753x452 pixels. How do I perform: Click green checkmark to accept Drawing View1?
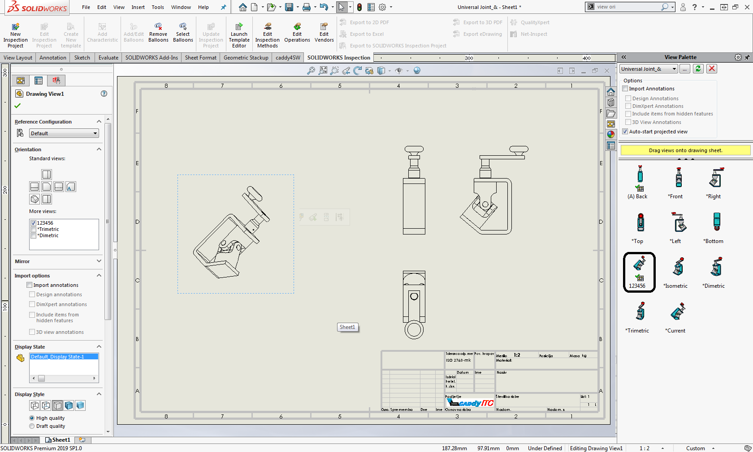pyautogui.click(x=18, y=106)
